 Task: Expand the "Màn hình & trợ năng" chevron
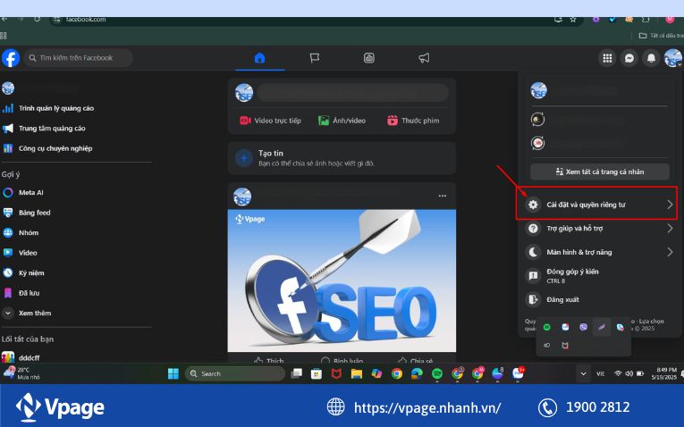click(670, 252)
